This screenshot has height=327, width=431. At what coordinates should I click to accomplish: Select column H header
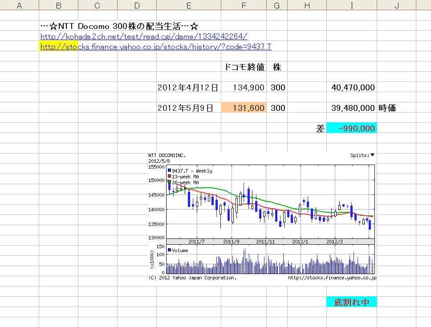[307, 5]
